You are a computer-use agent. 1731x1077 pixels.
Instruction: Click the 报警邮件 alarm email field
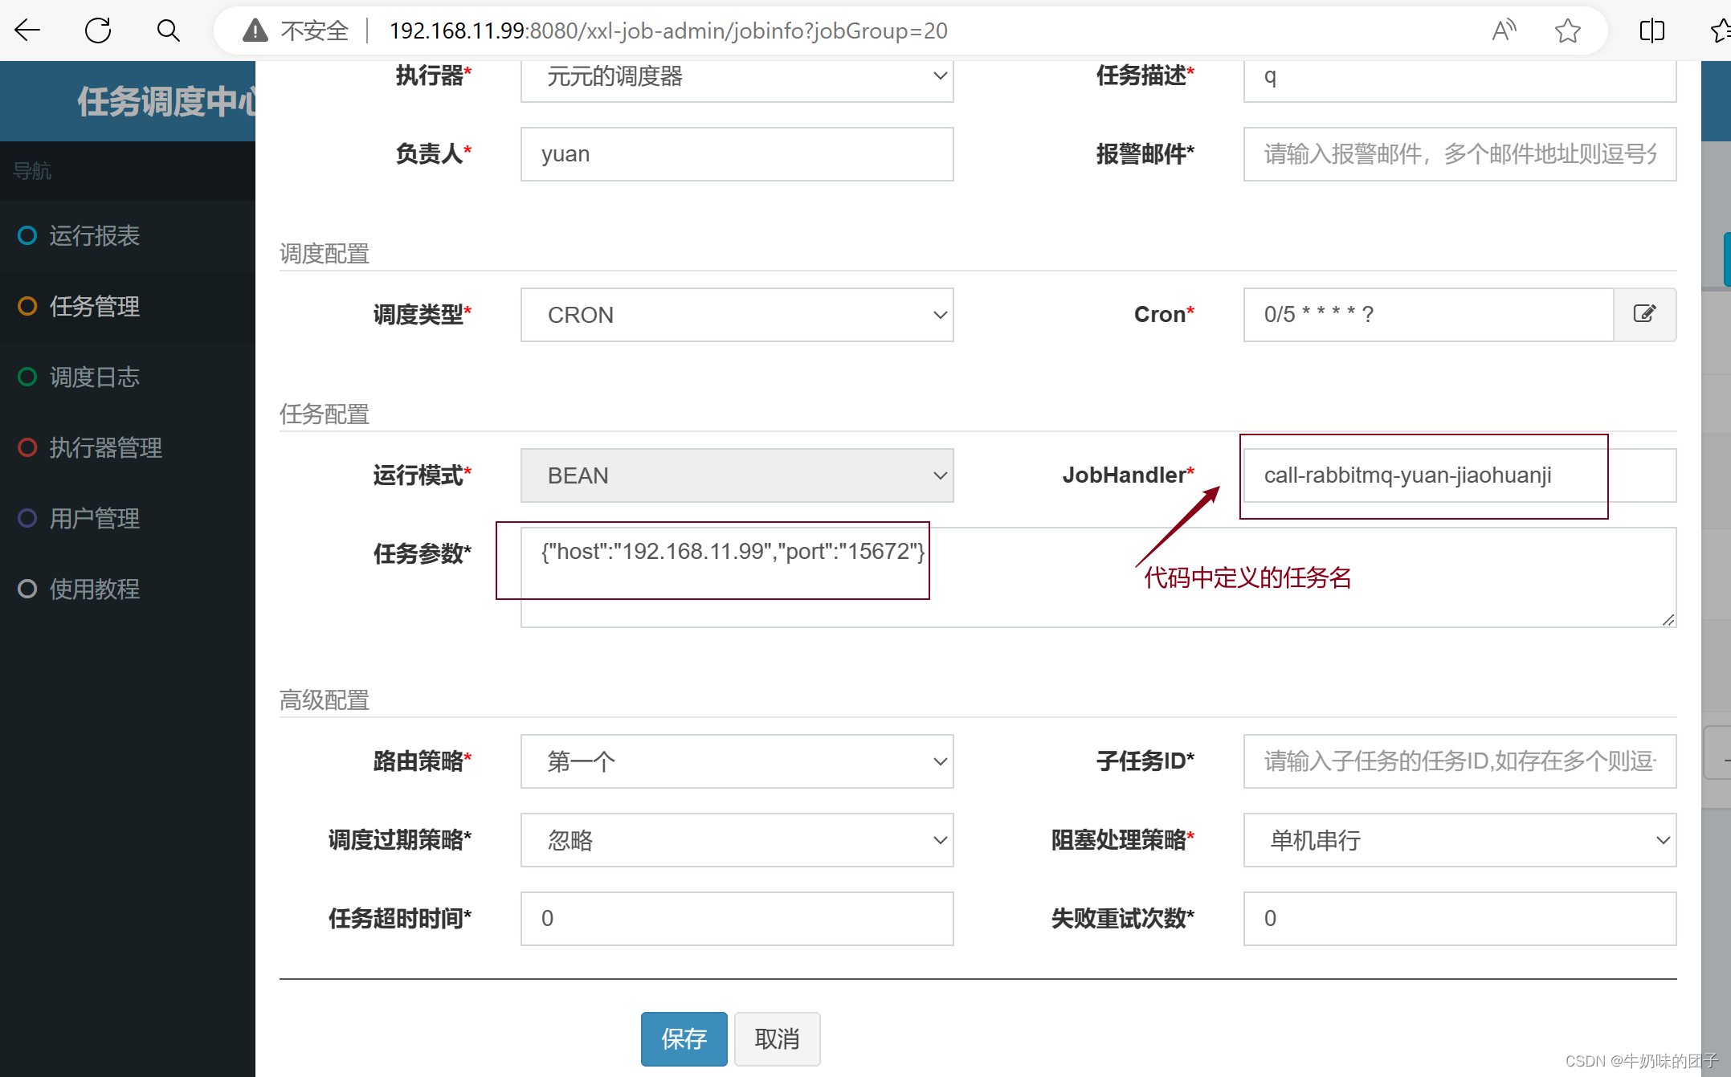[1460, 154]
